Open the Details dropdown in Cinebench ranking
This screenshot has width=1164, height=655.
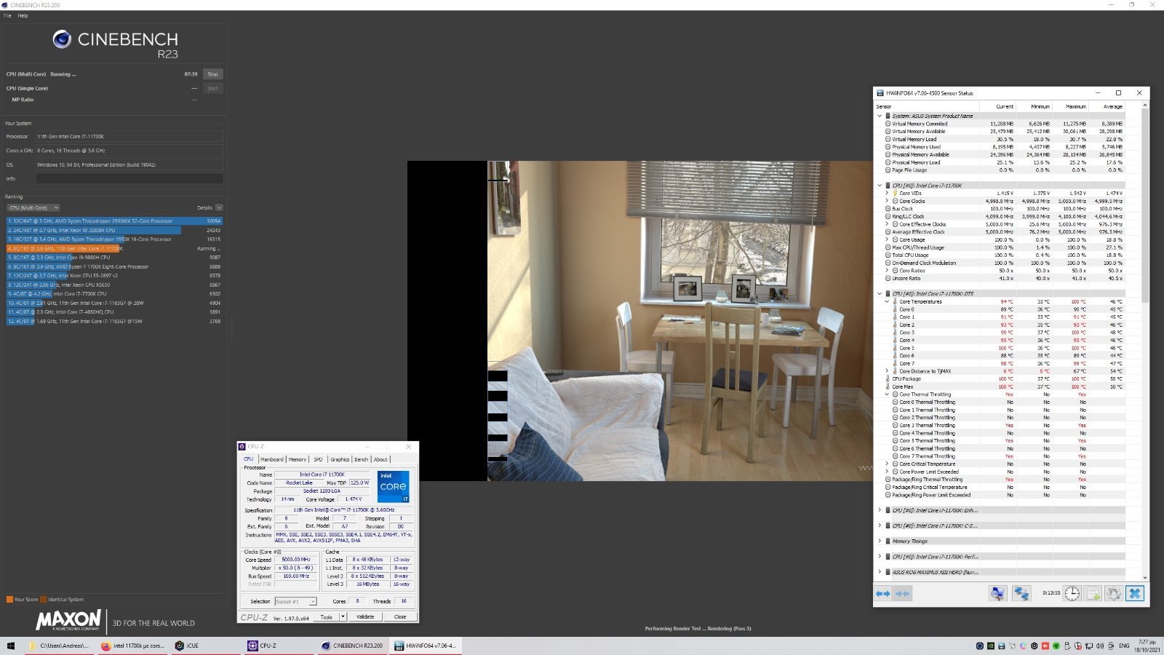click(219, 208)
